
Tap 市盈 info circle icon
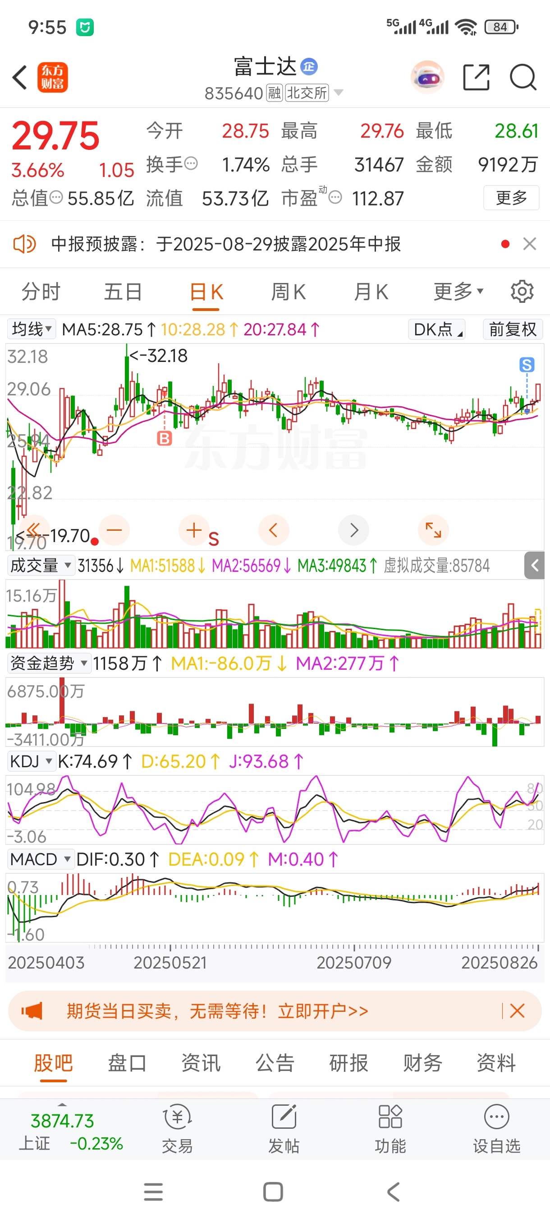click(x=335, y=197)
